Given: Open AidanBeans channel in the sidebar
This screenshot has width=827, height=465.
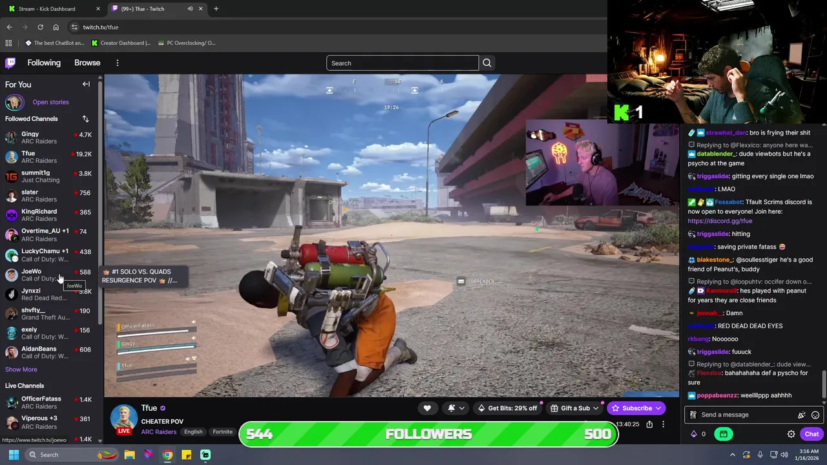Looking at the screenshot, I should coord(48,352).
